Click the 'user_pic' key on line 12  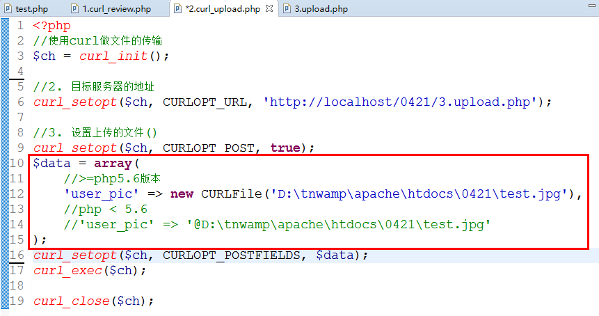(102, 194)
